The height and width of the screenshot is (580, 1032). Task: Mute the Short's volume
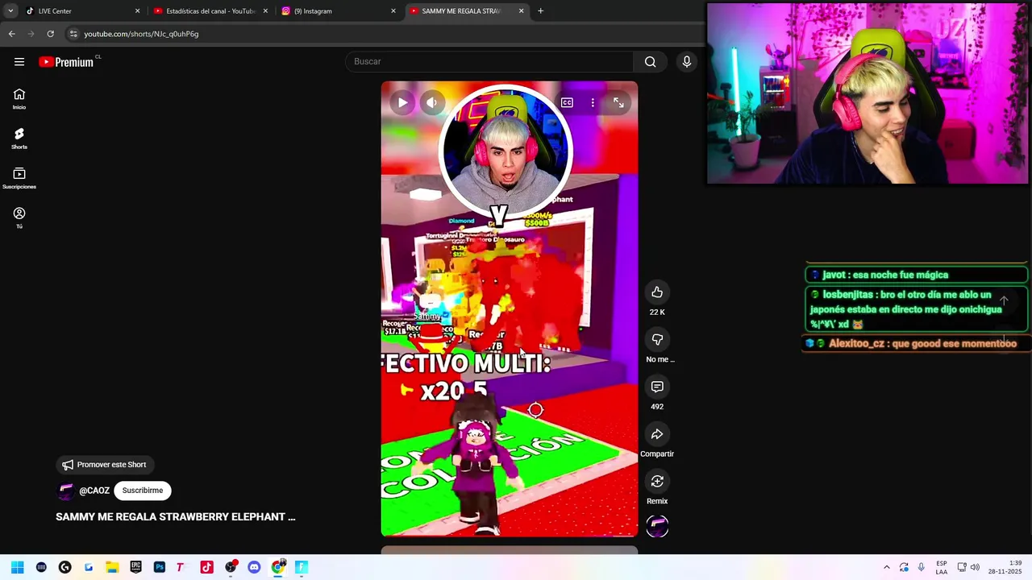432,102
